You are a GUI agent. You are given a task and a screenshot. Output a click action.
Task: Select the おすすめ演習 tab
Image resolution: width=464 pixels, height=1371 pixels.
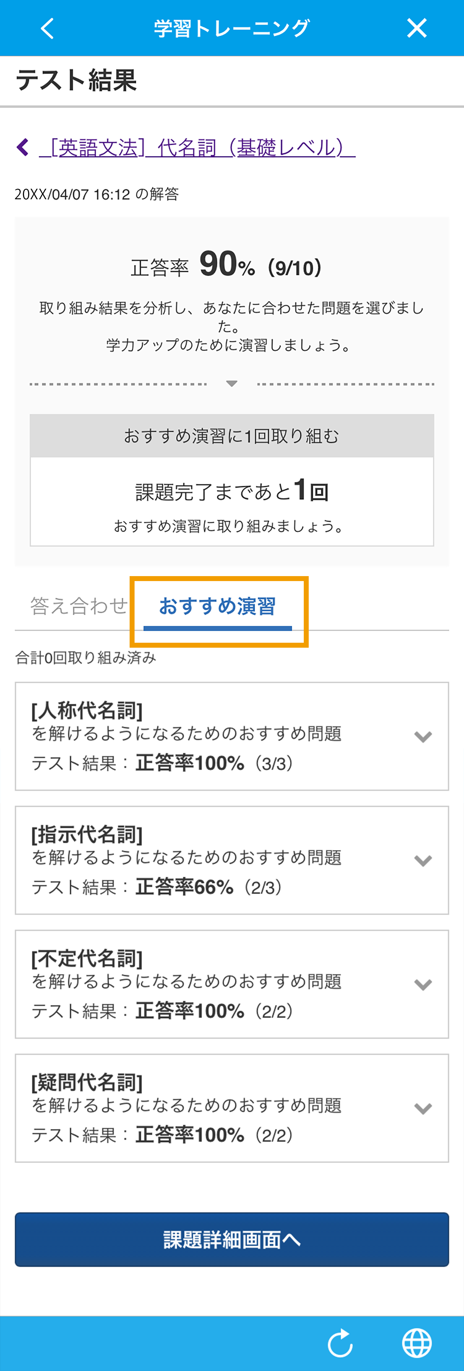(217, 606)
